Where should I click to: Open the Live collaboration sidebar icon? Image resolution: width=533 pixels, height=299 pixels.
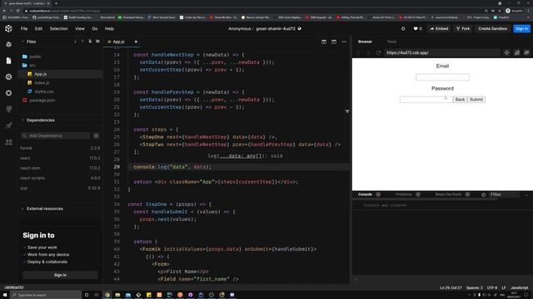[8, 142]
